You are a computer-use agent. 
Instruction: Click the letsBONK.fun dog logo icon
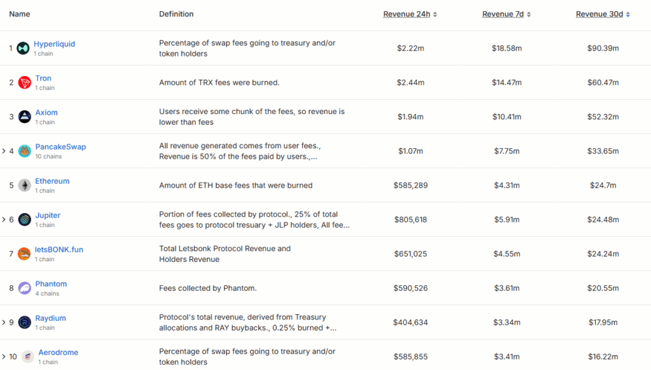[24, 253]
